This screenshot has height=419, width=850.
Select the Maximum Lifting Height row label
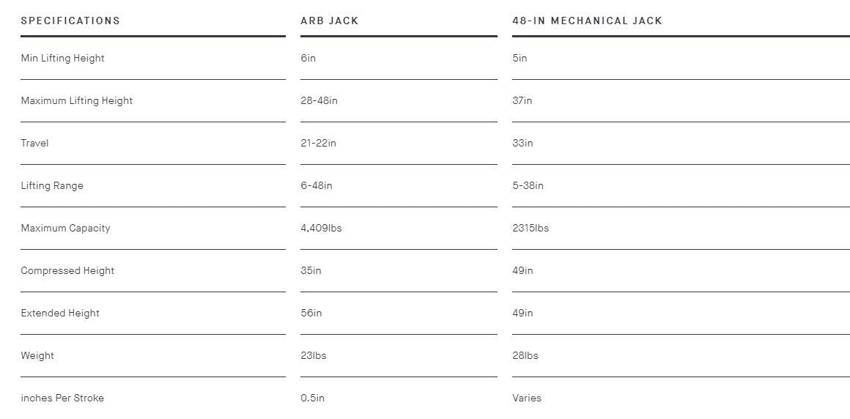[x=76, y=101]
